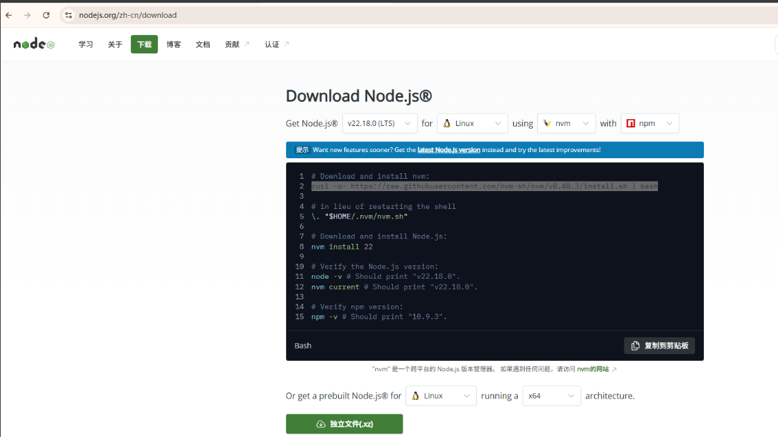Expand the Linux platform dropdown after 'for'
This screenshot has width=778, height=437.
click(472, 123)
